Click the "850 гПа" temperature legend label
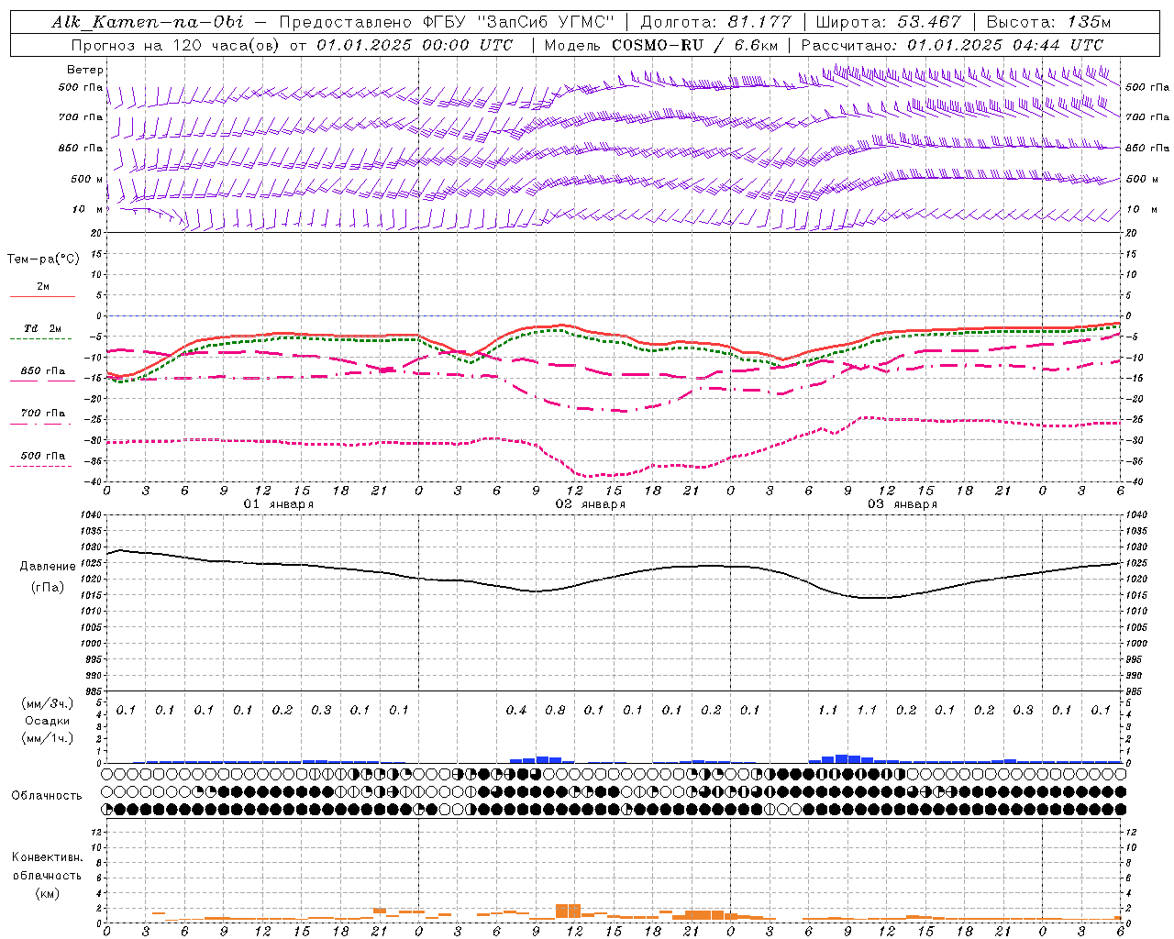1174x939 pixels. tap(43, 371)
